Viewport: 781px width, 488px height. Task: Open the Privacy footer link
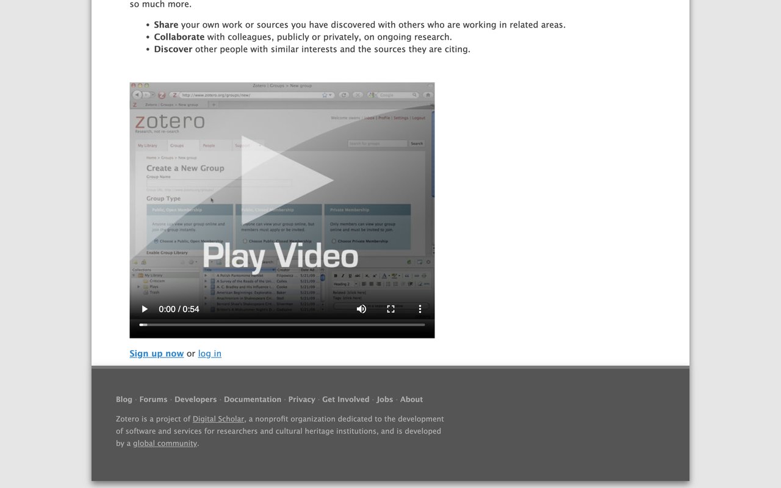pos(302,400)
